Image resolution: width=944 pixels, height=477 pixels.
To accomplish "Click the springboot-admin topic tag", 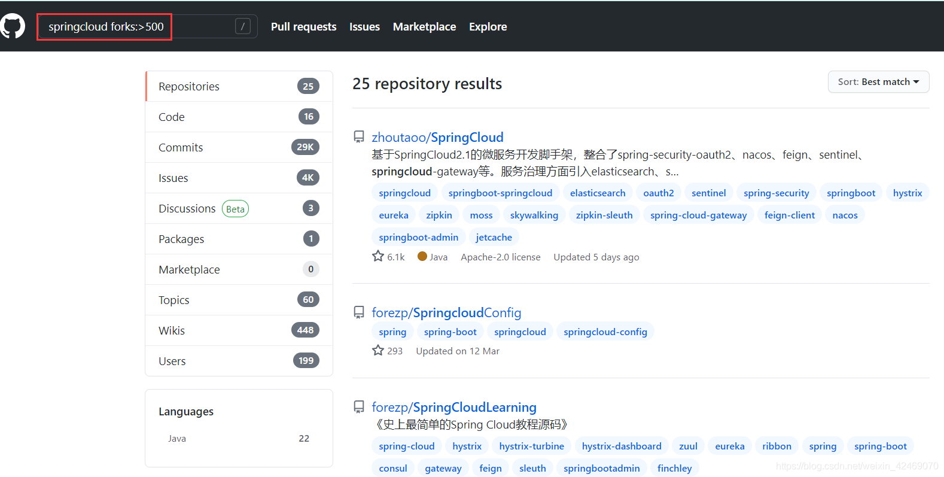I will point(419,237).
